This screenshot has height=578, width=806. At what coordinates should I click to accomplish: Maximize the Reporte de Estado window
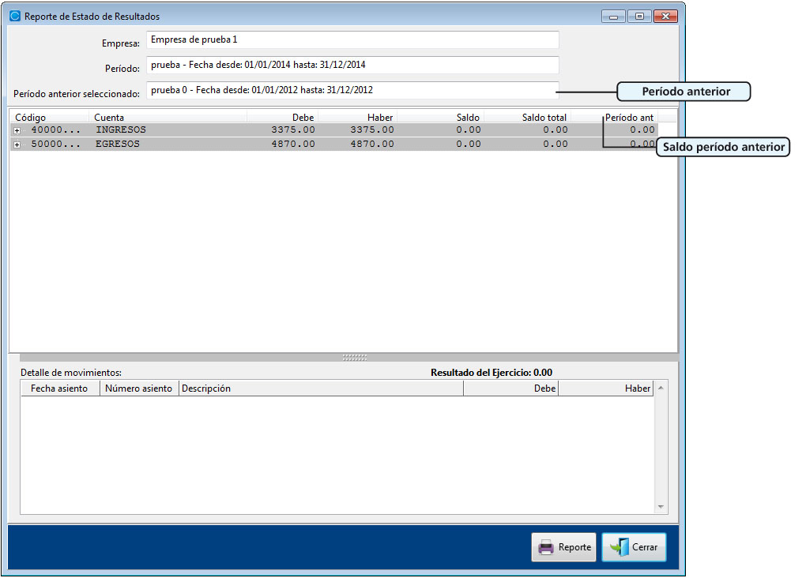click(x=639, y=16)
